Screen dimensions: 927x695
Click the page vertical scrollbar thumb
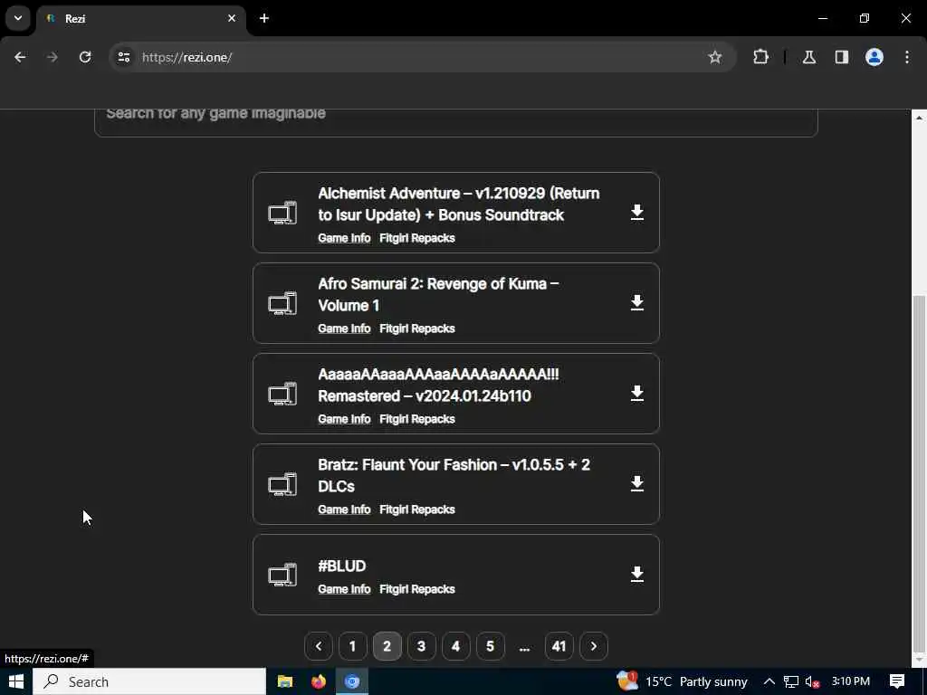click(919, 472)
